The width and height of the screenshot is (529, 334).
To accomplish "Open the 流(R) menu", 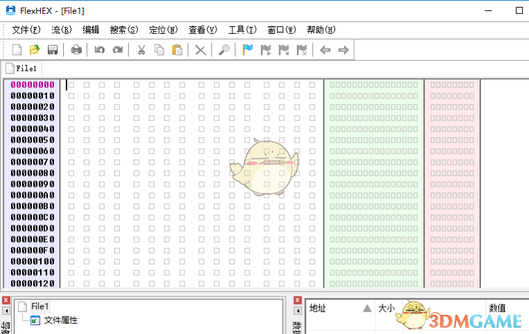I will (62, 30).
